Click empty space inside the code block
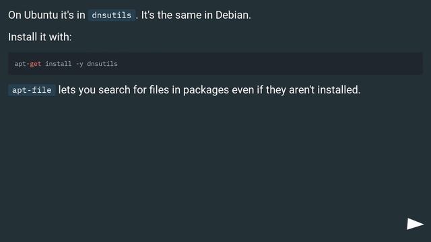 tap(269, 64)
